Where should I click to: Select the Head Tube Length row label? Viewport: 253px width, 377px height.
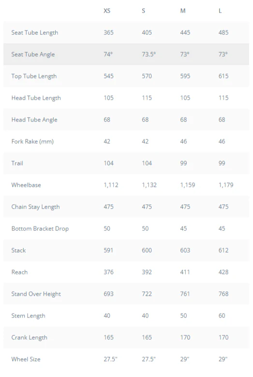coord(36,98)
